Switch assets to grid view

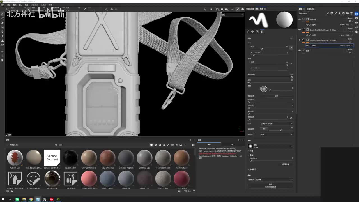[193, 145]
